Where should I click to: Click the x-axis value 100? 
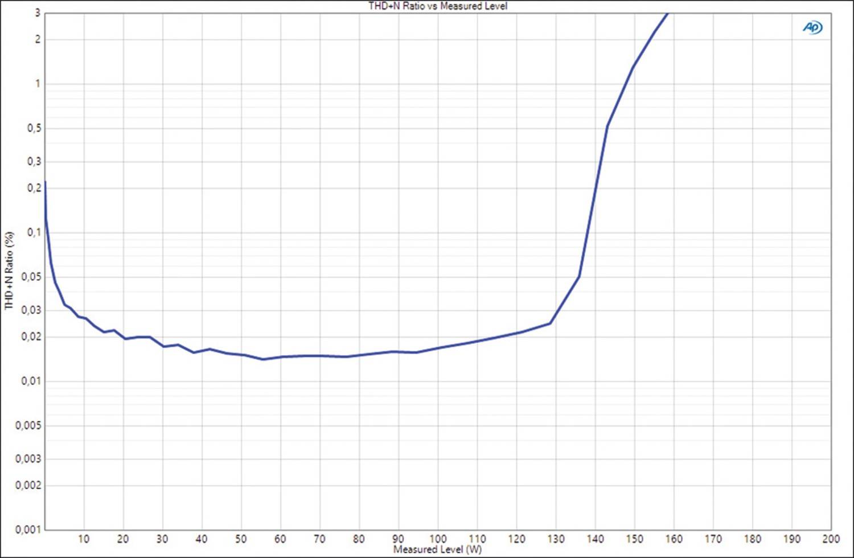[438, 539]
